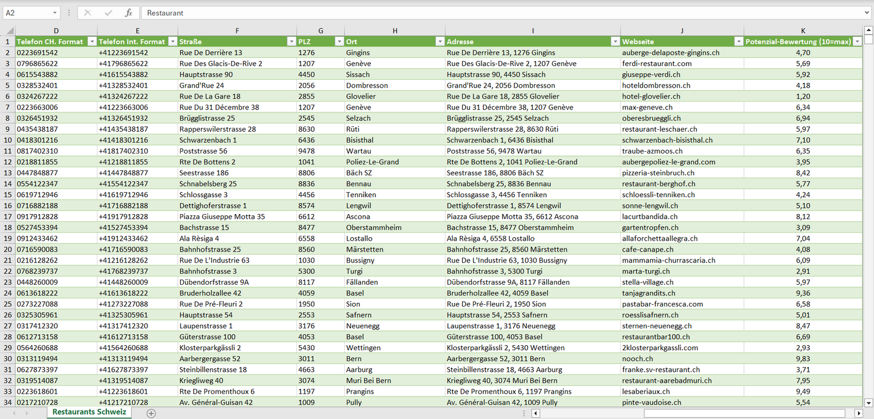Switch to the Restaurants Schweiz sheet tab
This screenshot has height=419, width=874.
coord(89,412)
